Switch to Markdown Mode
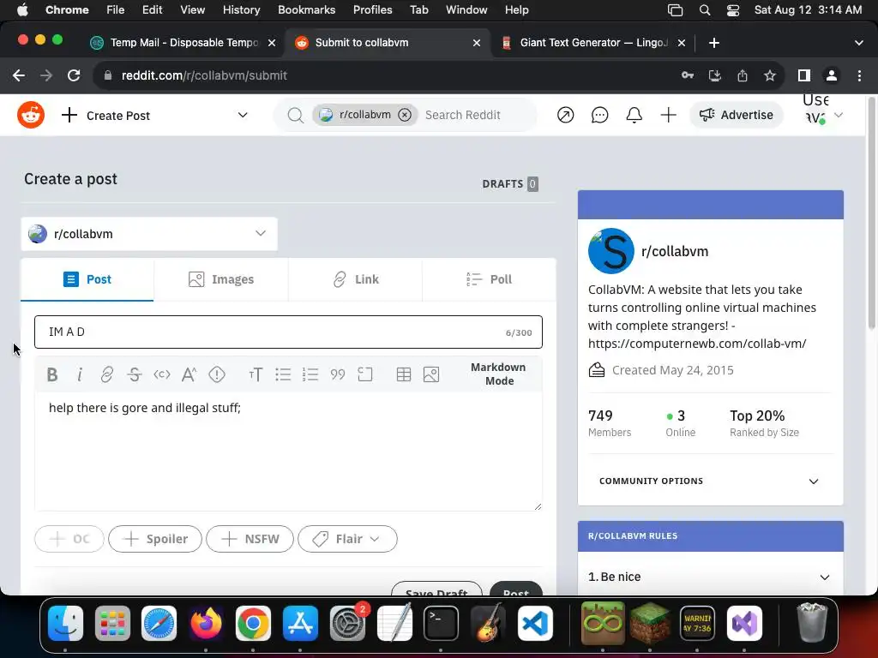 pos(498,374)
